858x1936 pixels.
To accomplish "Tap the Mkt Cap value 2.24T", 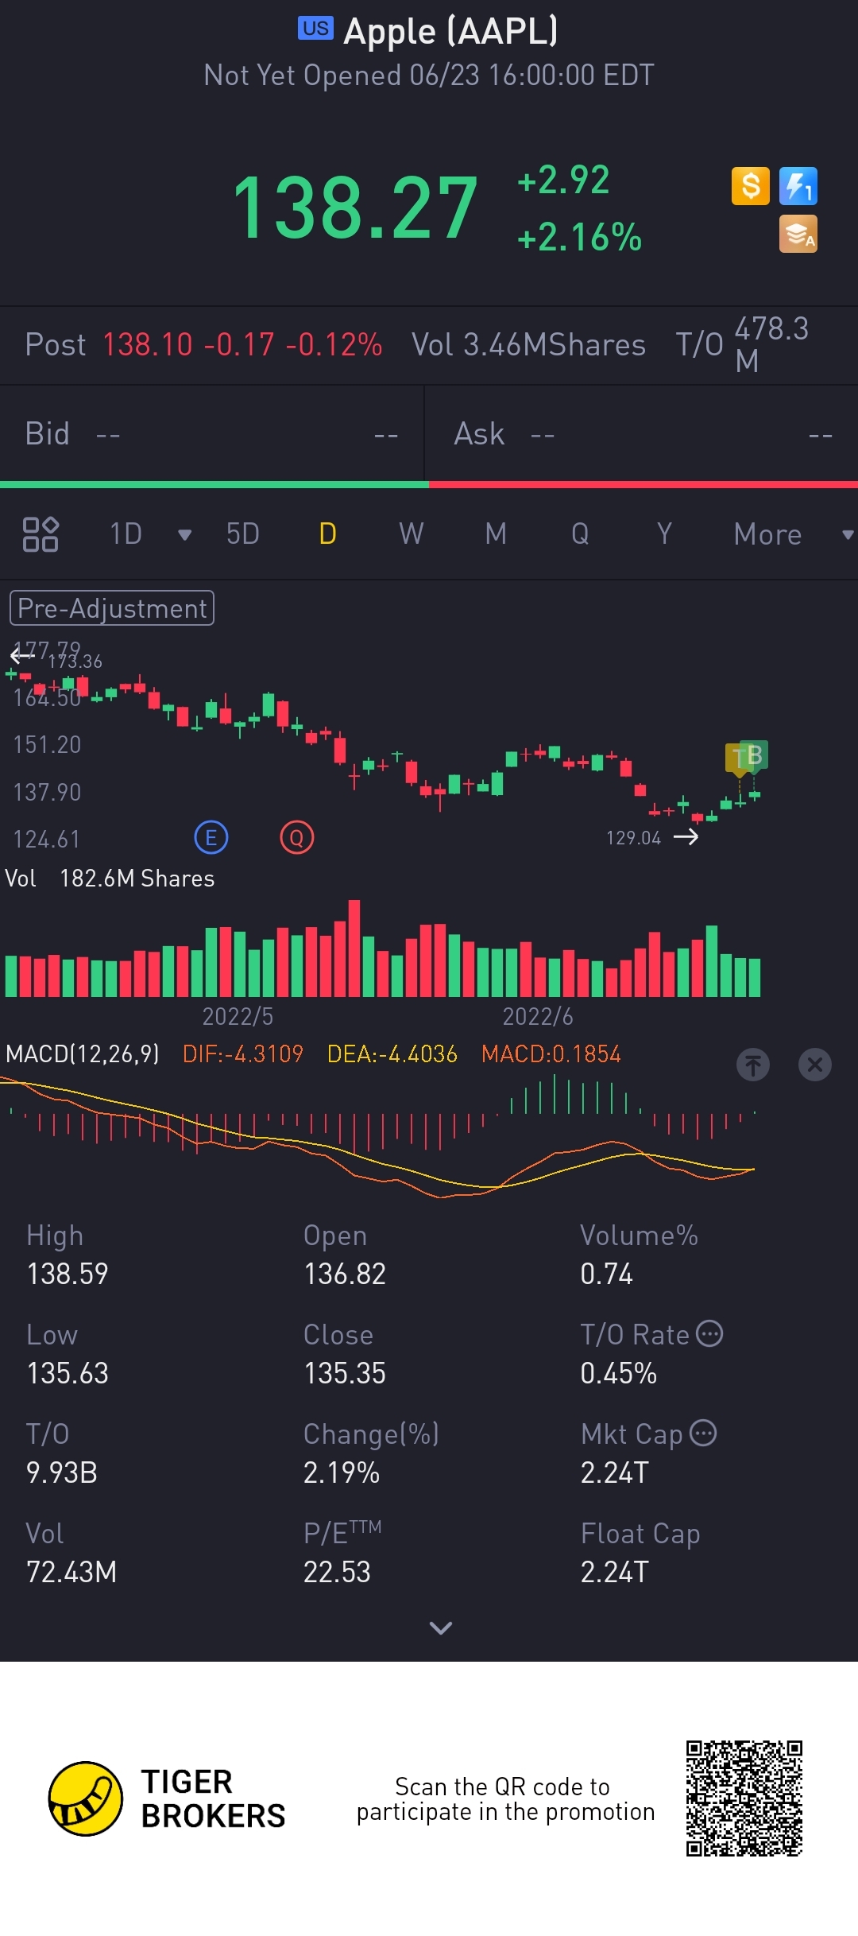I will coord(615,1472).
